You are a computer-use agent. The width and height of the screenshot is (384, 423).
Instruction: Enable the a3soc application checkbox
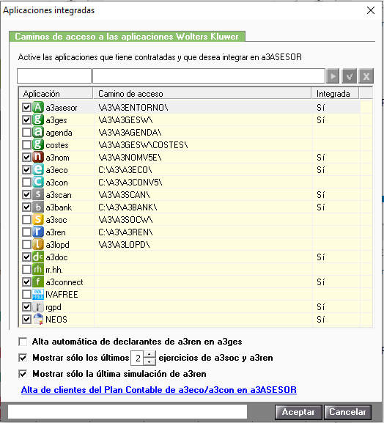tap(26, 219)
